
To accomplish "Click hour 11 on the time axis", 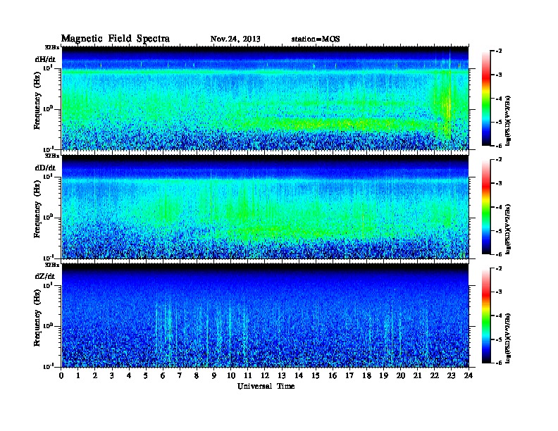I will pyautogui.click(x=248, y=376).
